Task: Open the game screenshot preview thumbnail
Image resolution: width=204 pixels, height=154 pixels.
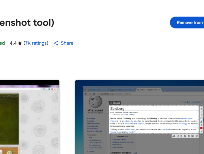Action: pos(30,117)
